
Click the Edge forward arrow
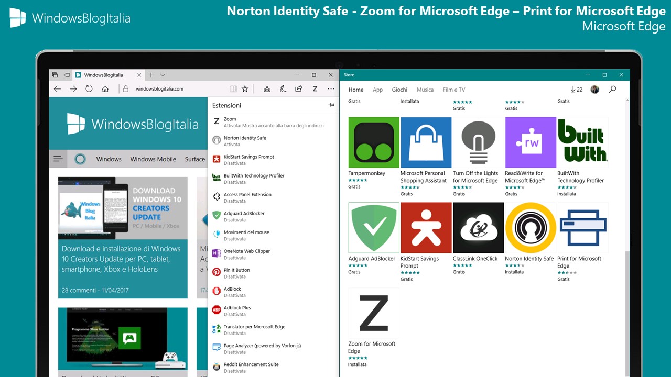click(x=73, y=89)
